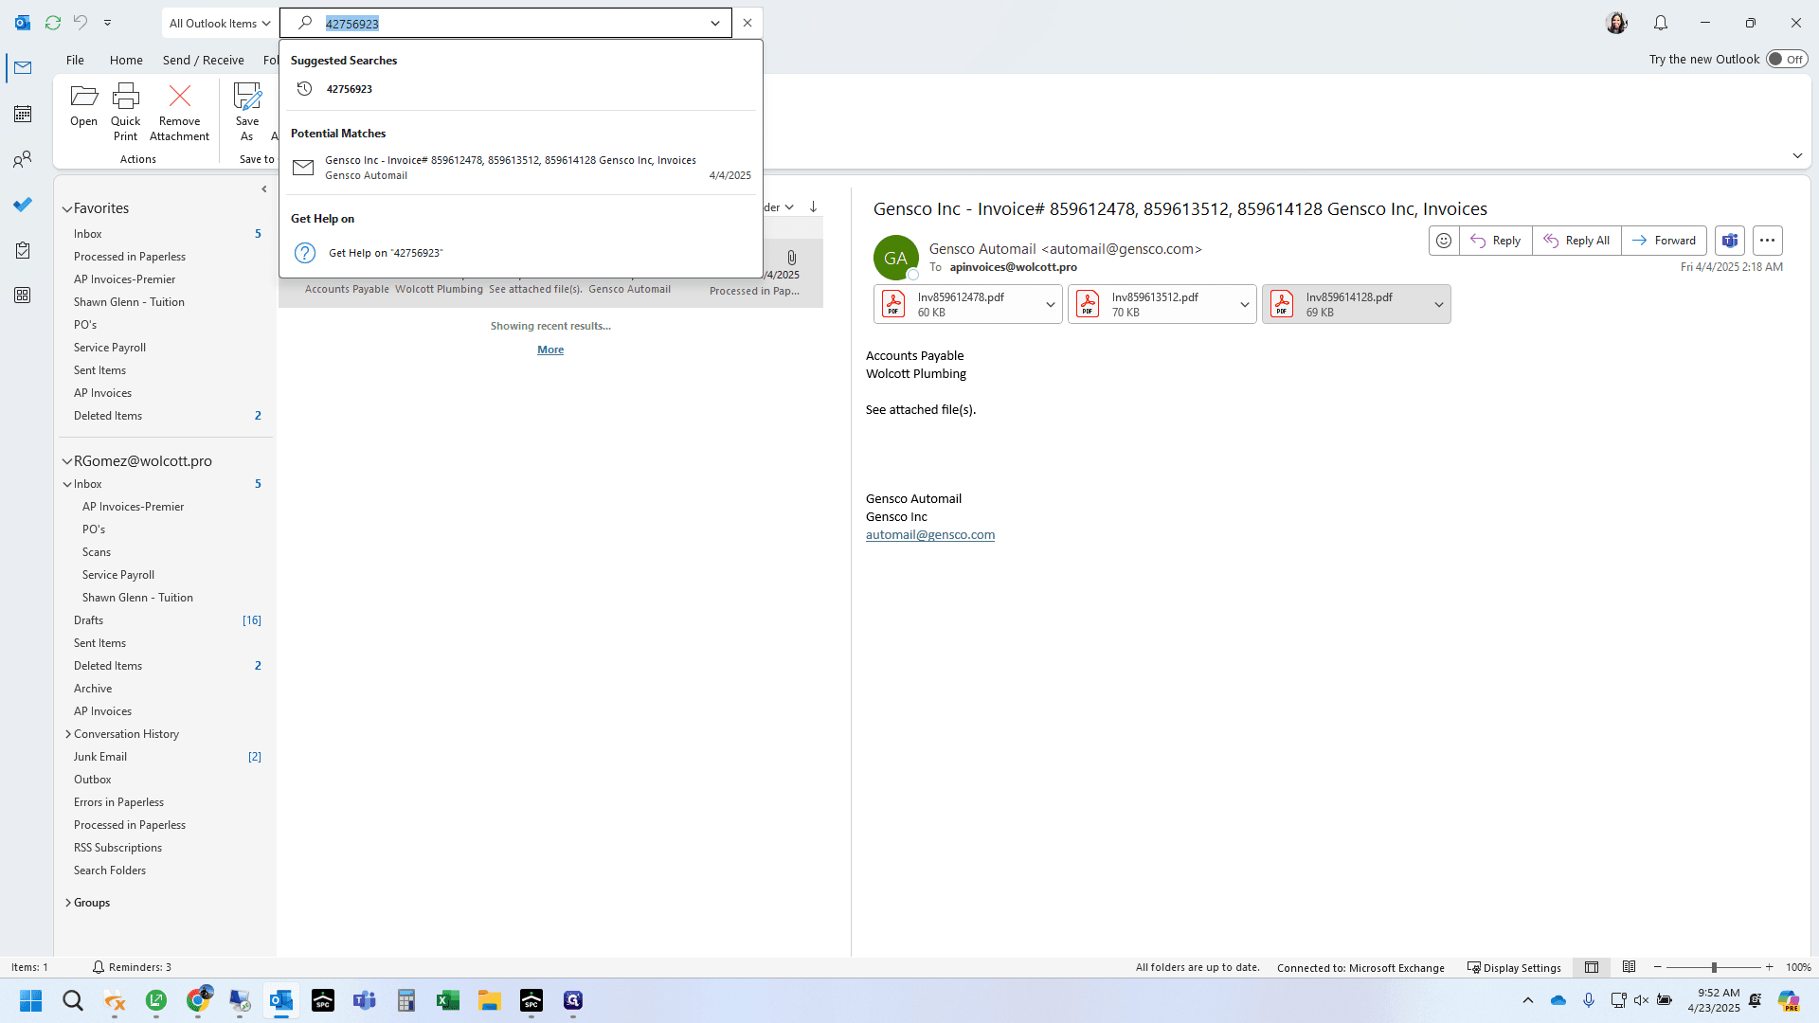The image size is (1819, 1023).
Task: Expand Conversation History folder
Action: pyautogui.click(x=68, y=734)
